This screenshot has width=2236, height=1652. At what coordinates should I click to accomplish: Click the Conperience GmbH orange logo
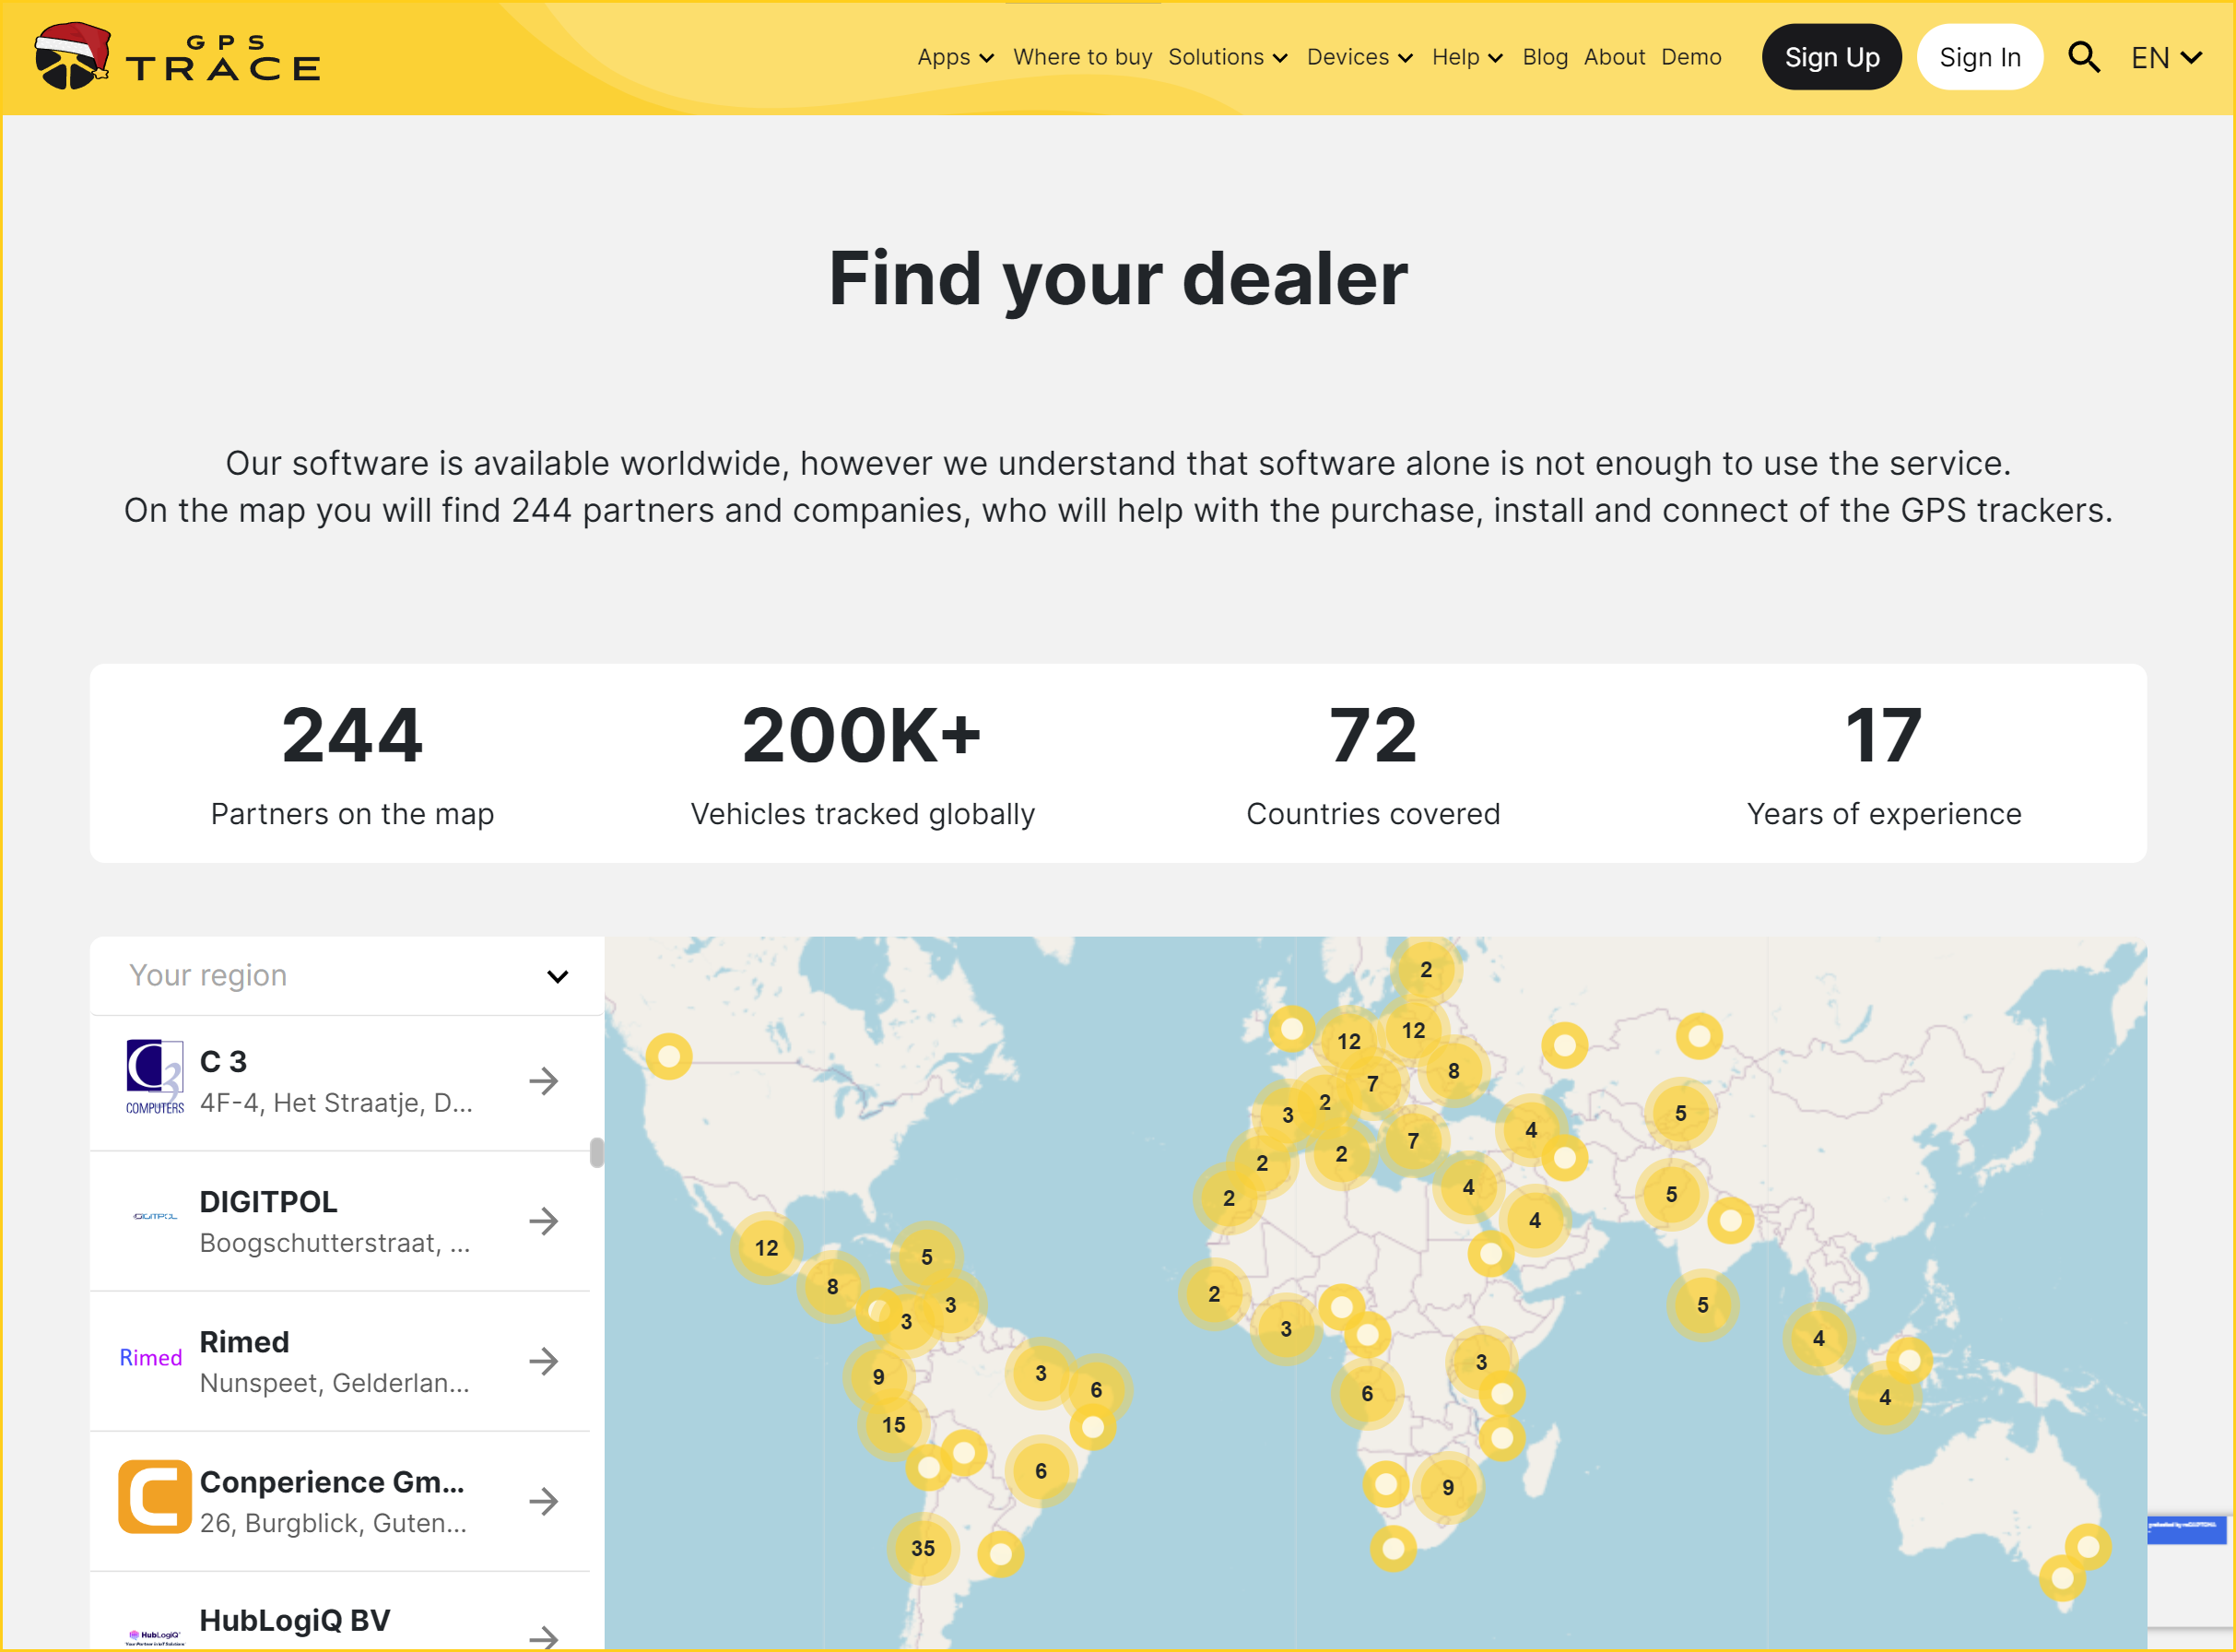(154, 1497)
